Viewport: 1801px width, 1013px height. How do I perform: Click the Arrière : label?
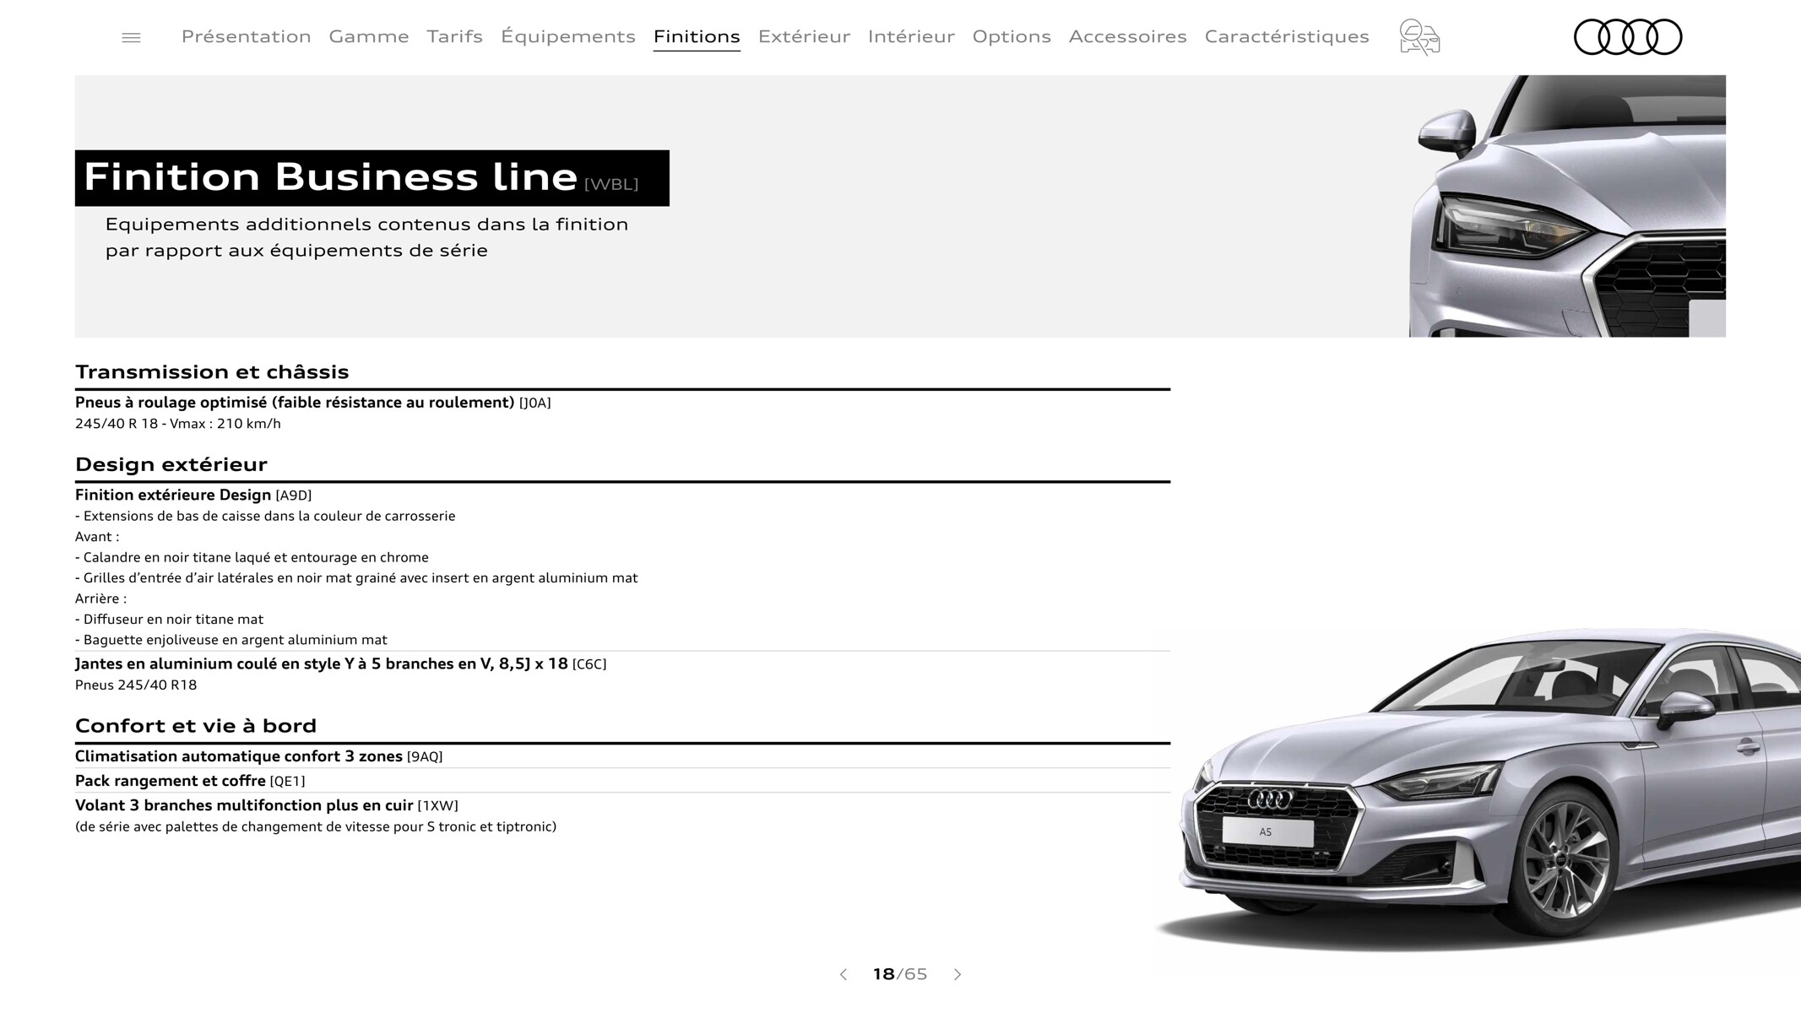pos(100,599)
